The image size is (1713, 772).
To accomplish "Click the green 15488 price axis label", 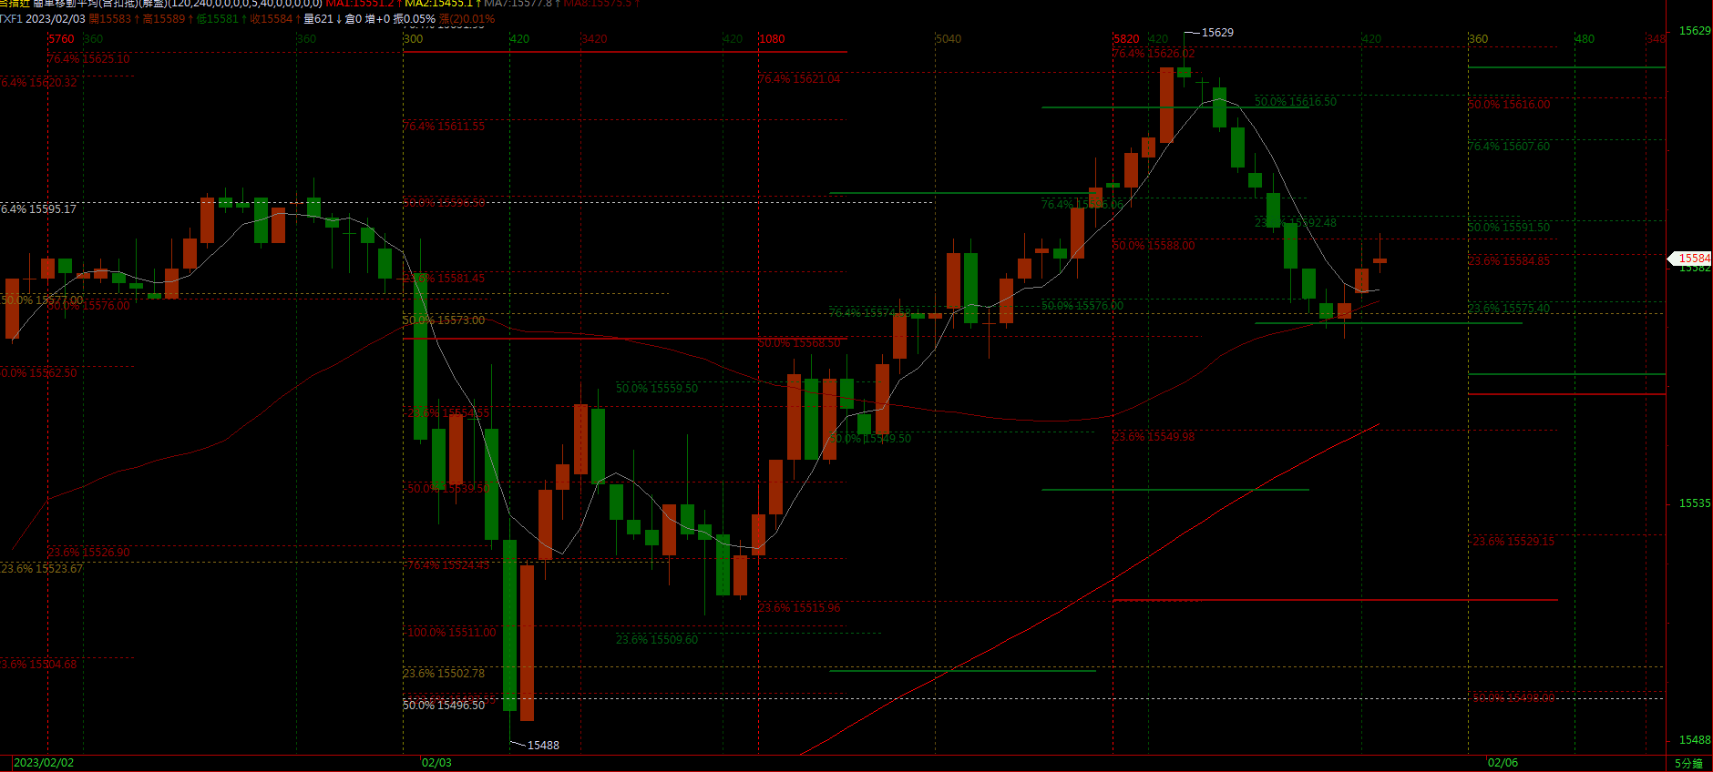I will [x=1695, y=740].
